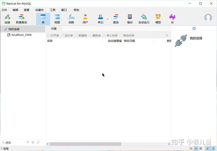Click the 导入向导 (Import Wizard) button
The width and height of the screenshot is (217, 151).
pos(110,35)
